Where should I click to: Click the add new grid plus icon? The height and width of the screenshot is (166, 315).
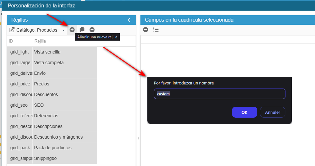(x=72, y=30)
